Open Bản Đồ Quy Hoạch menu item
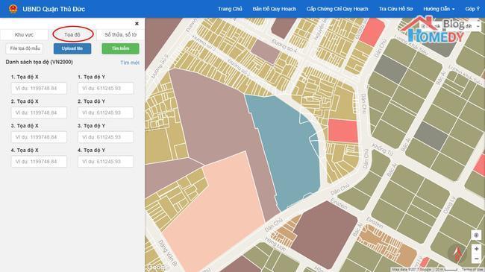 tap(274, 9)
